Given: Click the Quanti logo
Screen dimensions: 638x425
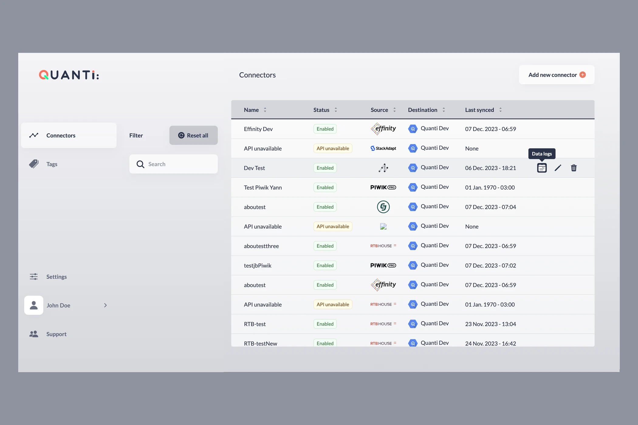Looking at the screenshot, I should coord(69,75).
